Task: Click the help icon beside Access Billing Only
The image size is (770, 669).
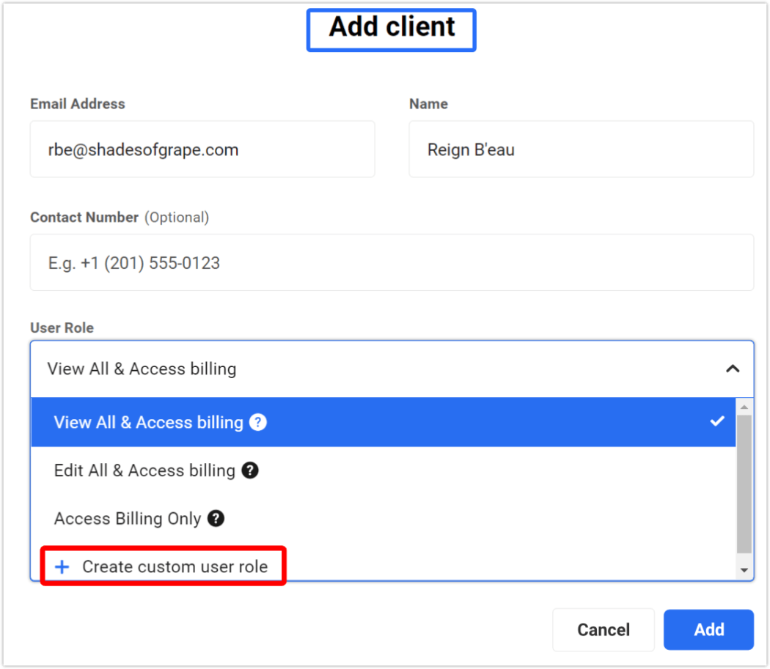Action: [x=216, y=518]
